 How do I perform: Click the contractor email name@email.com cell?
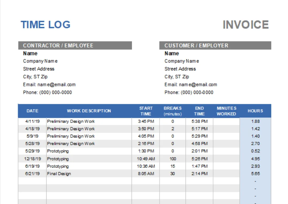pyautogui.click(x=49, y=85)
